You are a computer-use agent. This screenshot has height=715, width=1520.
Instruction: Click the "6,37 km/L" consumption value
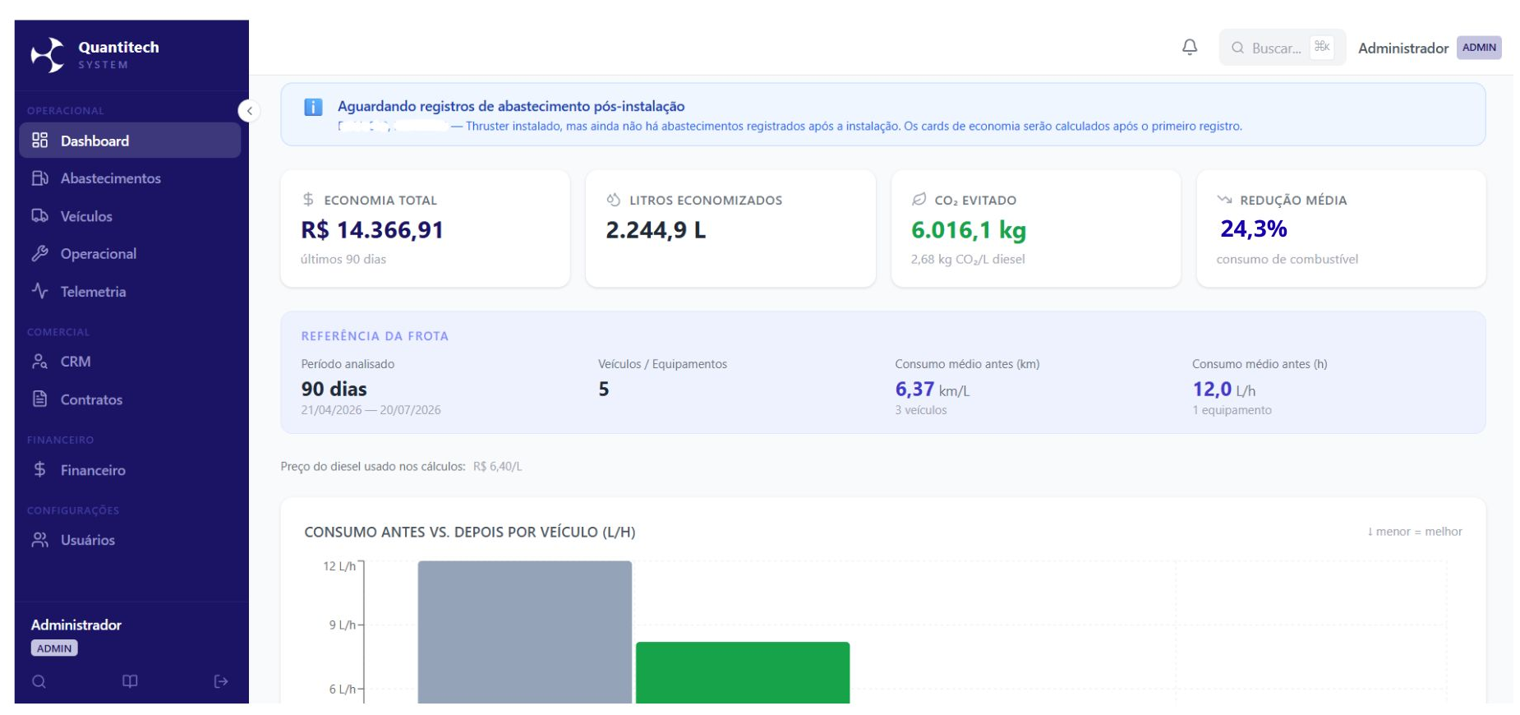pyautogui.click(x=932, y=390)
